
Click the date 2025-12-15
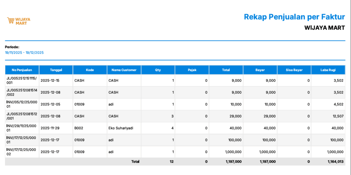[50, 80]
